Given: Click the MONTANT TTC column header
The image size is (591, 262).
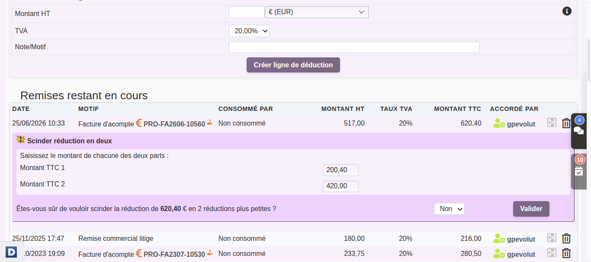Looking at the screenshot, I should point(458,109).
